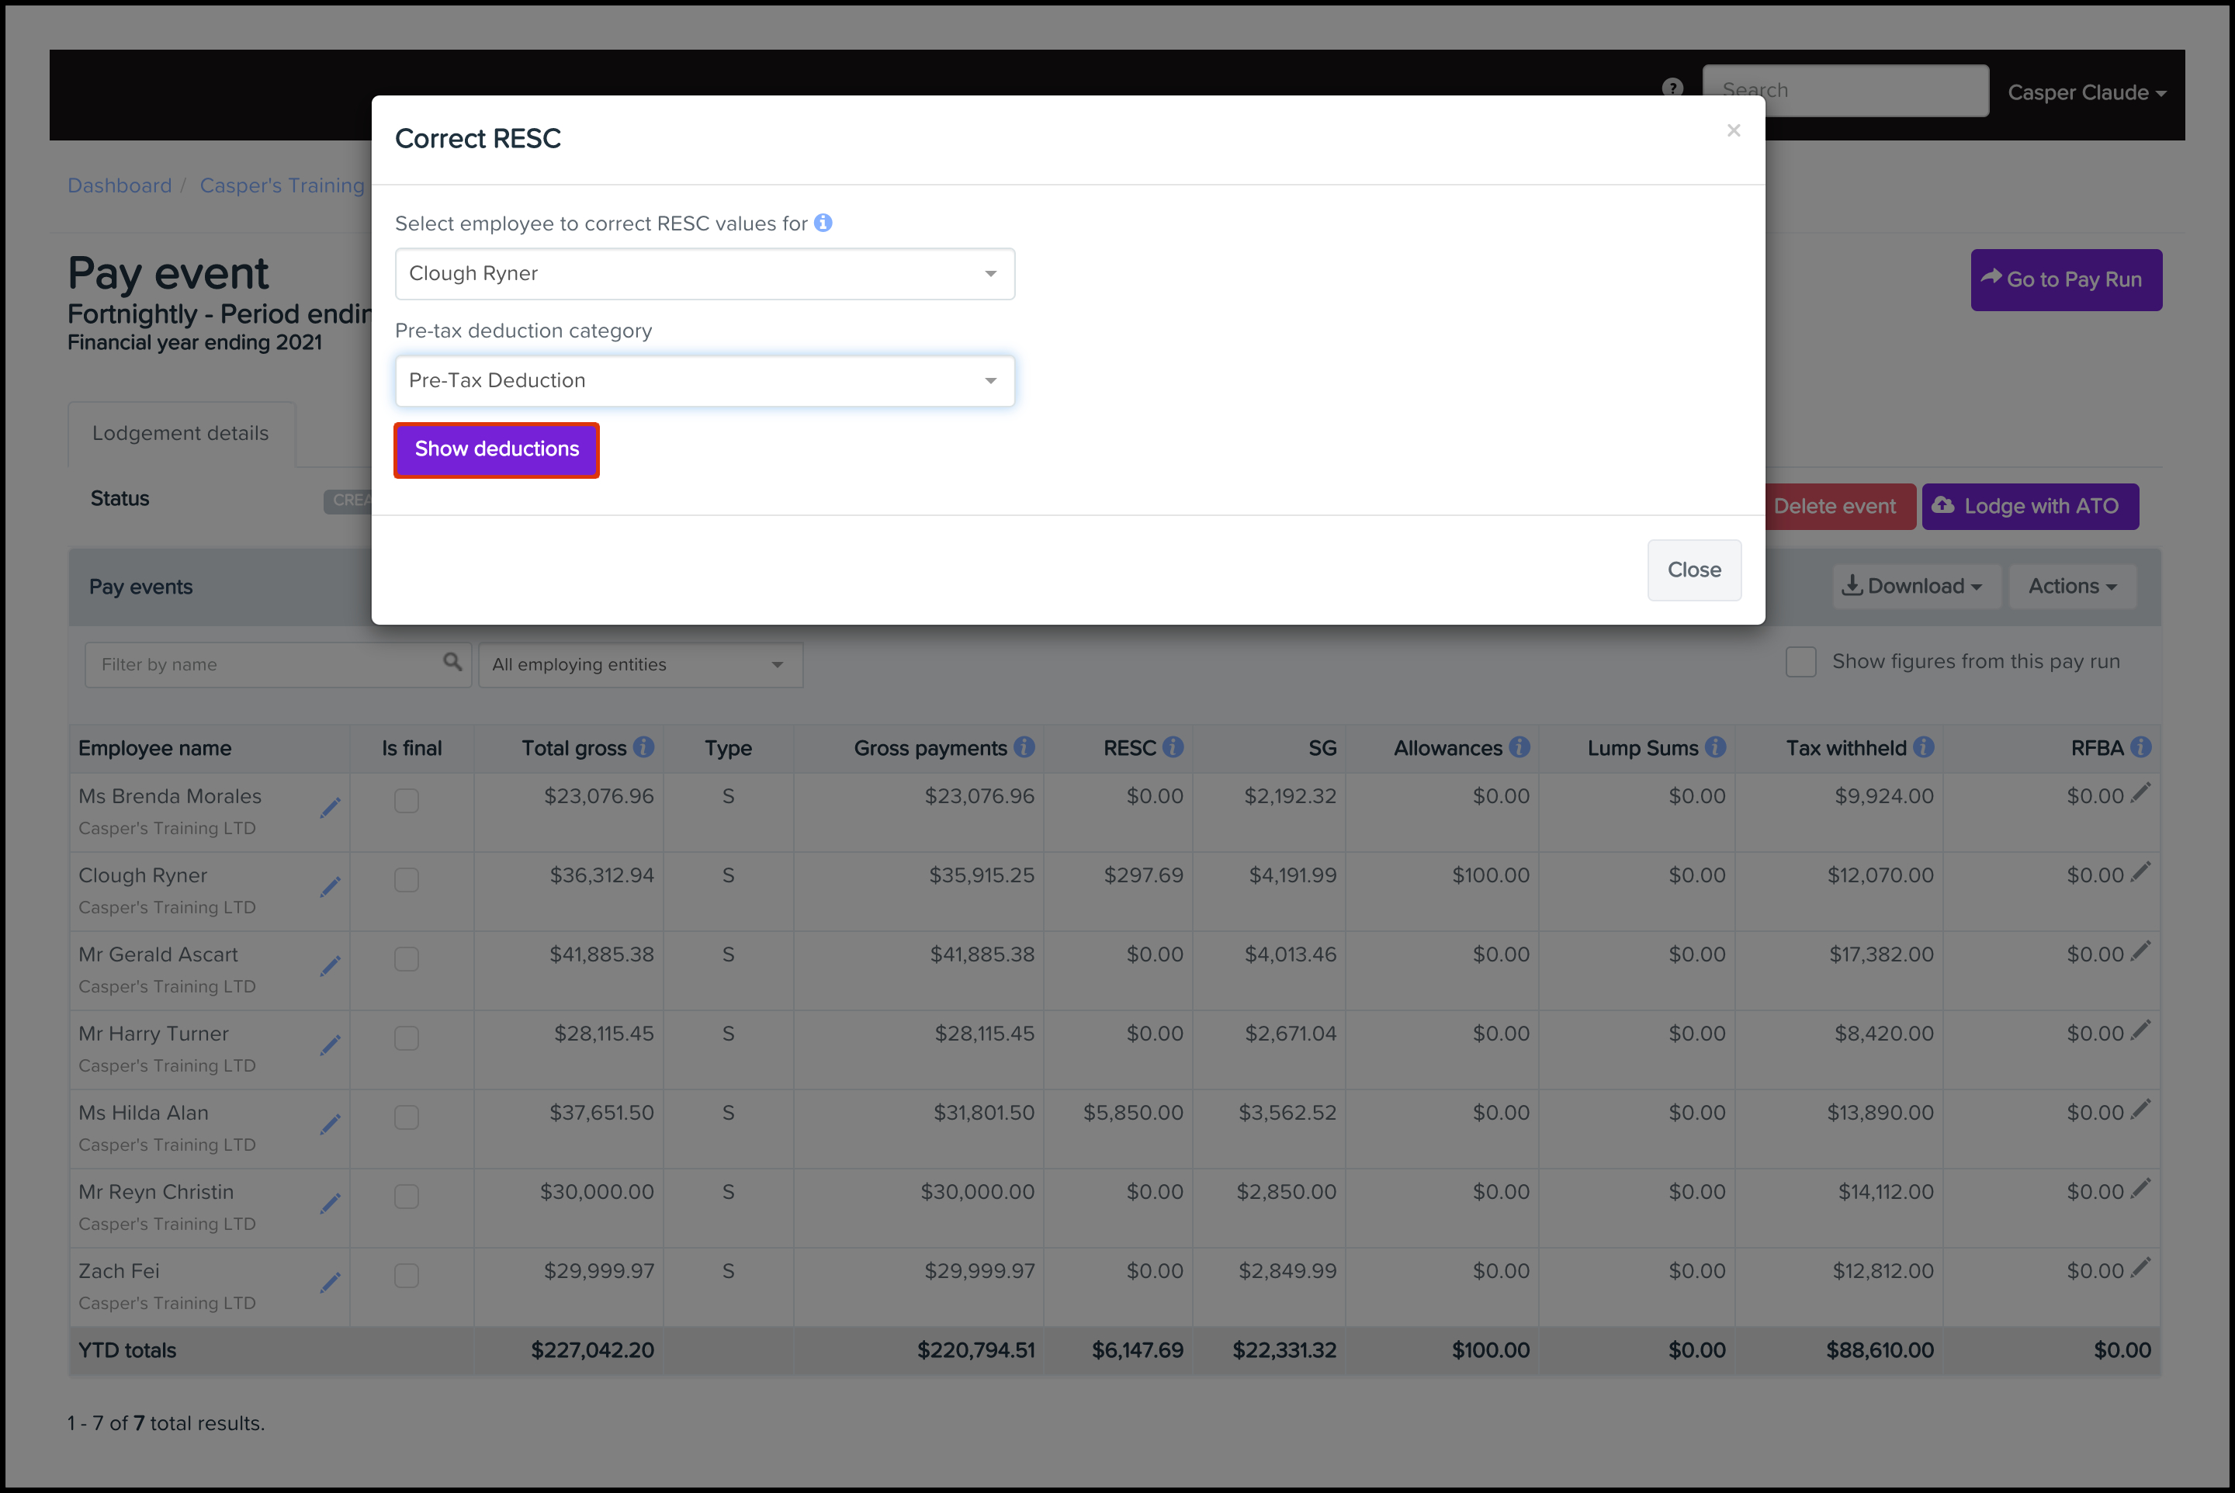Click edit pencil beside Ms Brenda Morales
2235x1493 pixels.
pyautogui.click(x=331, y=809)
